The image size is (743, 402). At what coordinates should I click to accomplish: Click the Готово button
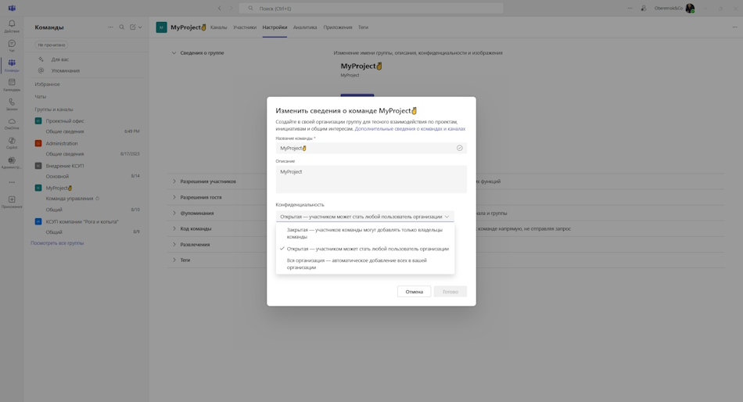click(x=450, y=292)
